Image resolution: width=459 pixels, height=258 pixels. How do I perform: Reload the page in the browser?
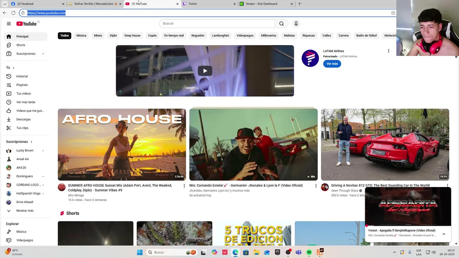pos(13,13)
